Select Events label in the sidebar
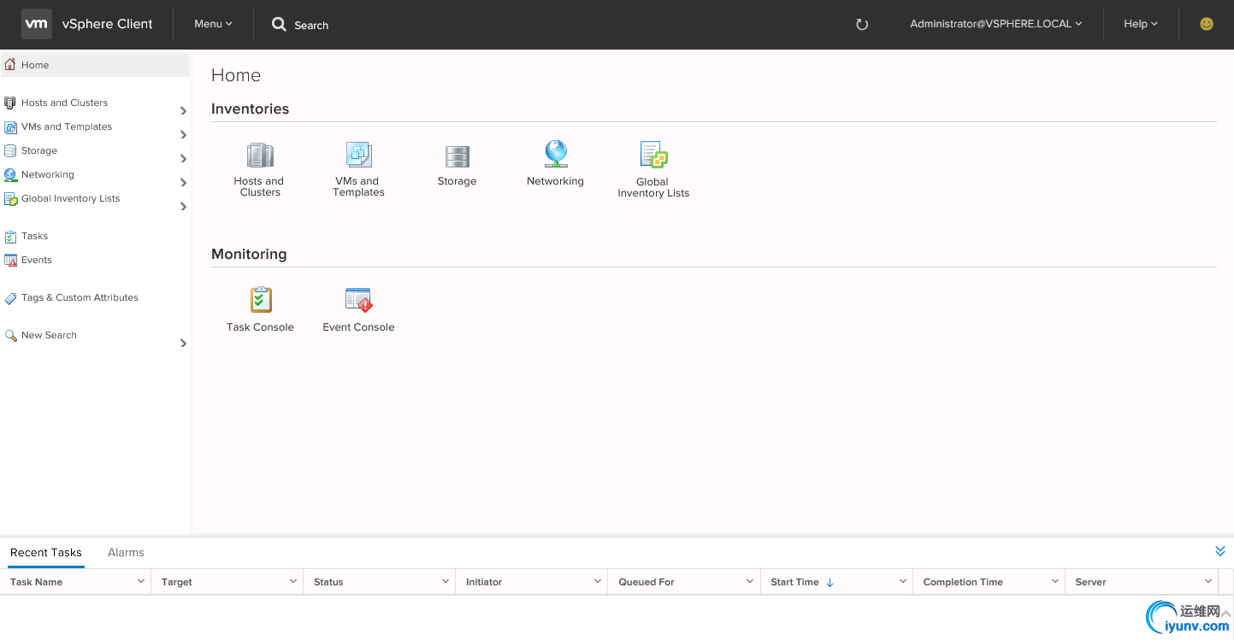Image resolution: width=1234 pixels, height=640 pixels. (x=37, y=260)
